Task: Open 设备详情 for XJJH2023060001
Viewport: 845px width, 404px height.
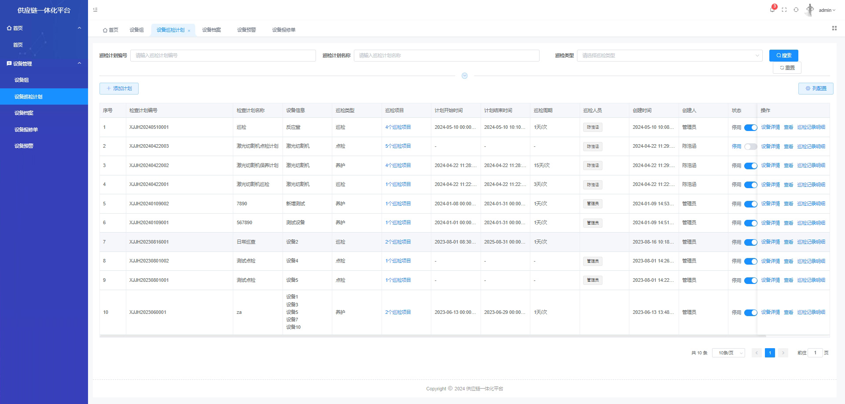Action: click(770, 312)
